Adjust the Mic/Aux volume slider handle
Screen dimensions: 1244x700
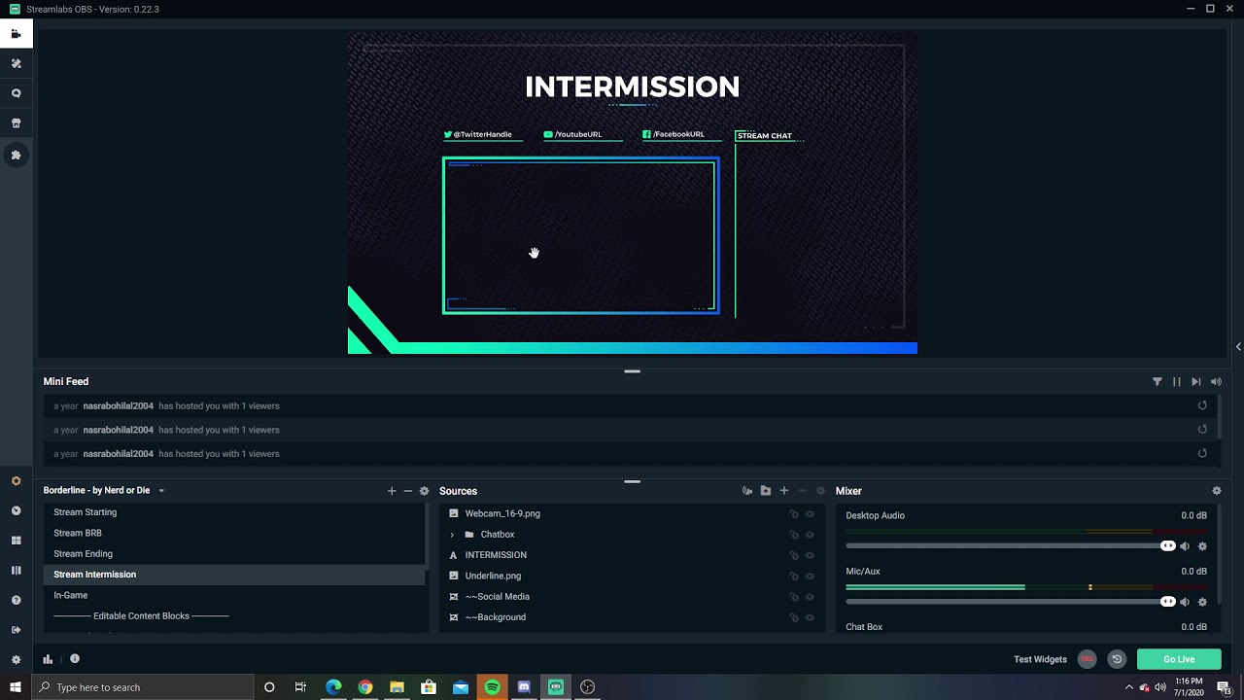tap(1168, 602)
